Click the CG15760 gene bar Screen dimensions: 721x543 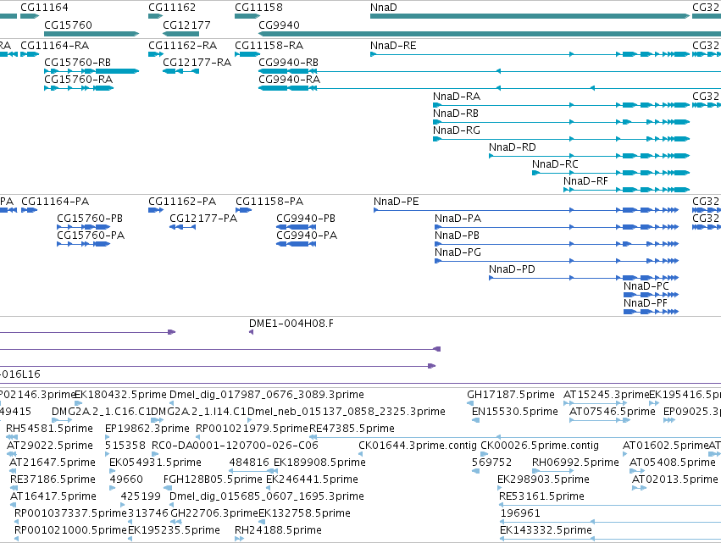92,34
